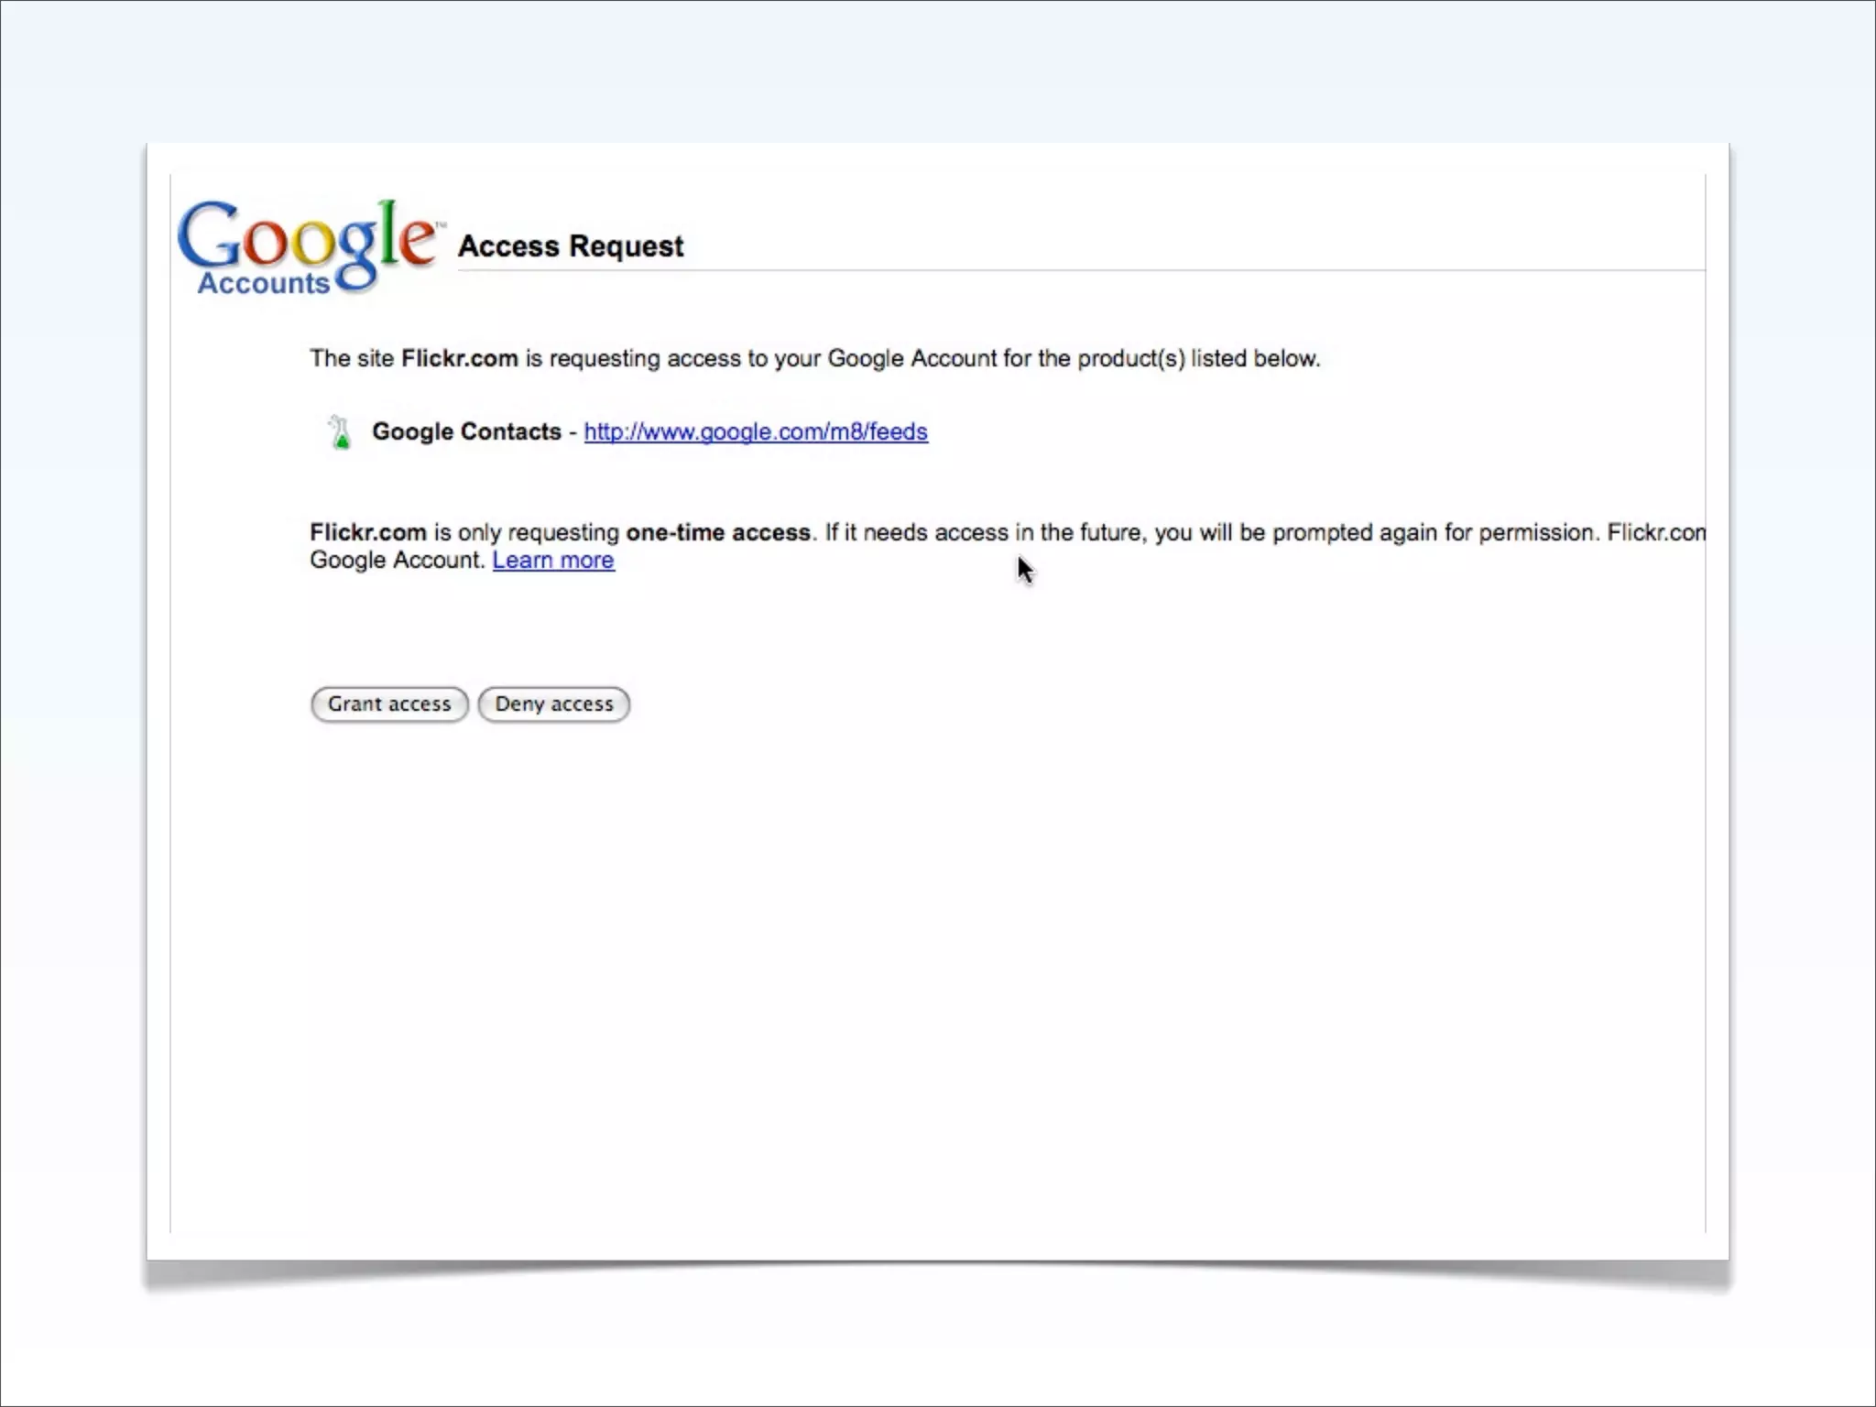
Task: Click the Access Request heading
Action: pyautogui.click(x=571, y=245)
